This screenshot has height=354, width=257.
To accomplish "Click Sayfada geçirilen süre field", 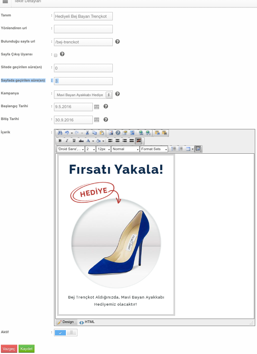I will tap(84, 81).
